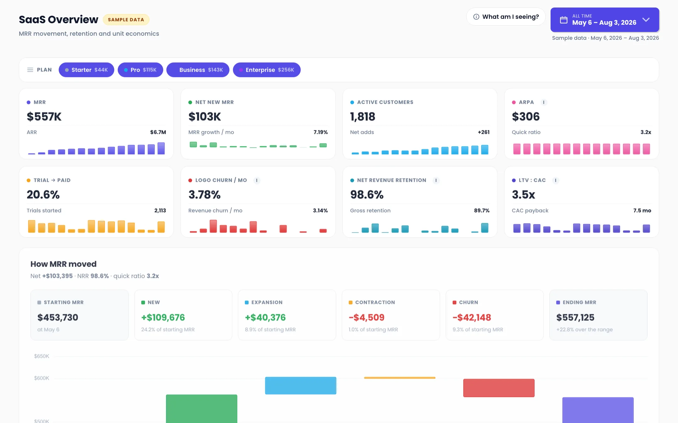Toggle the Enterprise plan filter chip

[x=266, y=70]
